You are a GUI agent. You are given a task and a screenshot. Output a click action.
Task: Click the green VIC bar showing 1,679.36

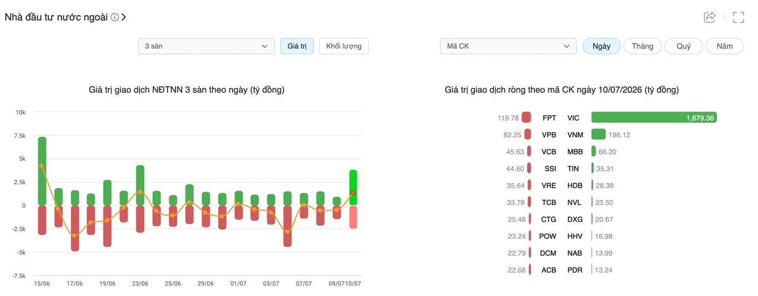click(654, 117)
